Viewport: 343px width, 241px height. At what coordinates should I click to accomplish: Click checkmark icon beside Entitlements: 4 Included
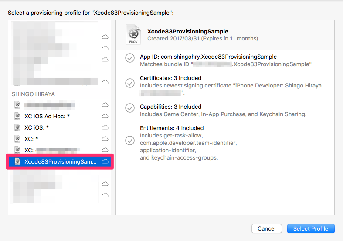130,141
